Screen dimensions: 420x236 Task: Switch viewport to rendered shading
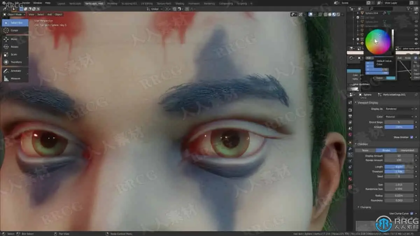point(338,14)
